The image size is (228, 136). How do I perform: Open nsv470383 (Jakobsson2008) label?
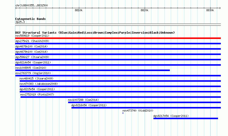tap(39, 84)
